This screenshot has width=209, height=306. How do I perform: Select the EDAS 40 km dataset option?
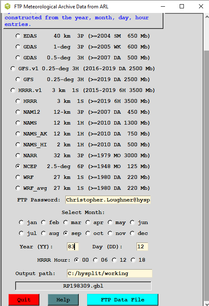pos(18,36)
